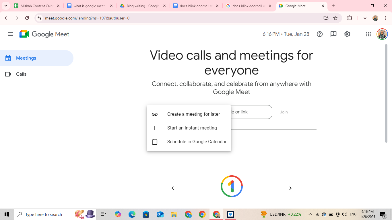The width and height of the screenshot is (392, 220).
Task: Switch to Misbah Content Calendar tab
Action: pyautogui.click(x=37, y=6)
